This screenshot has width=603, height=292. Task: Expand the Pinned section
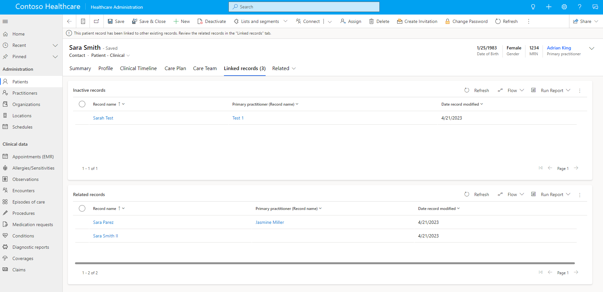[x=55, y=57]
